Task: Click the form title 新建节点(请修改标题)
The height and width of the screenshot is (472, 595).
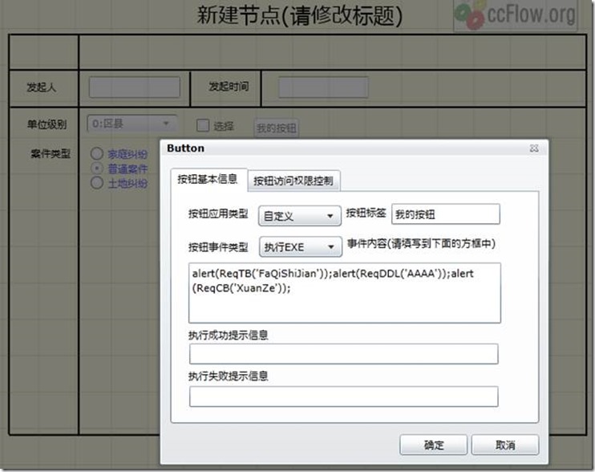Action: pos(299,16)
